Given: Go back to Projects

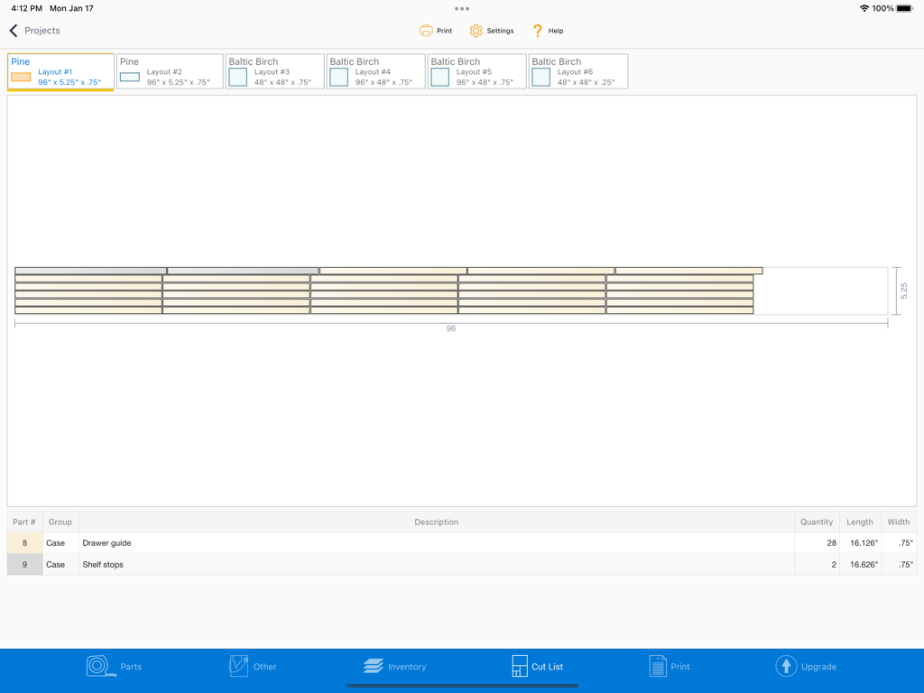Looking at the screenshot, I should pos(36,30).
